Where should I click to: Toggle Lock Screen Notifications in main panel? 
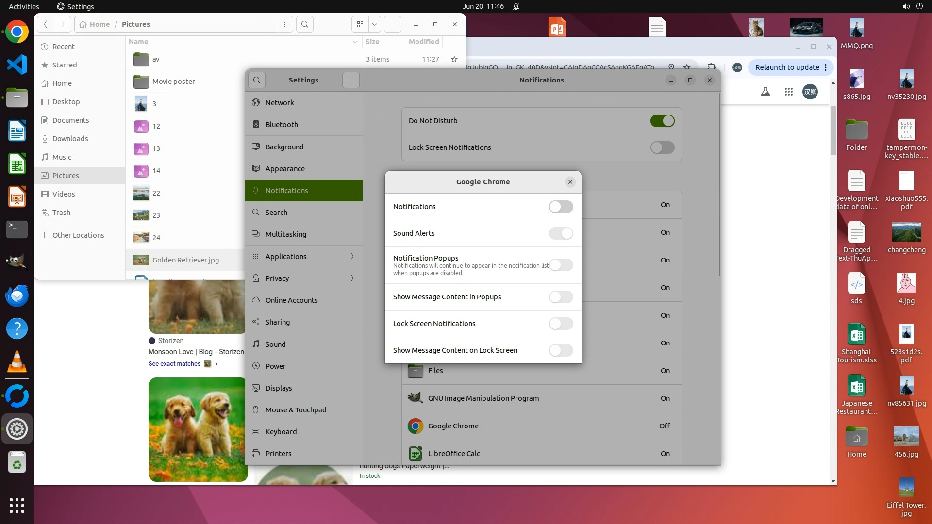[x=662, y=147]
